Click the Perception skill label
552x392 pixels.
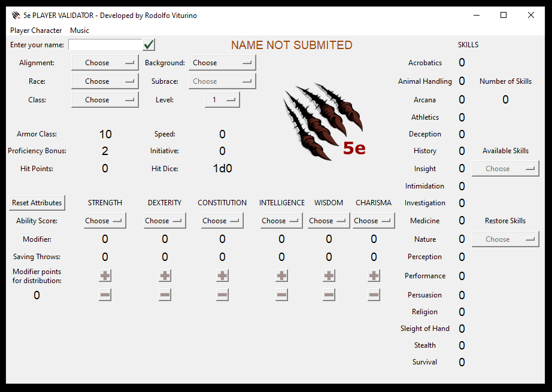tap(424, 257)
